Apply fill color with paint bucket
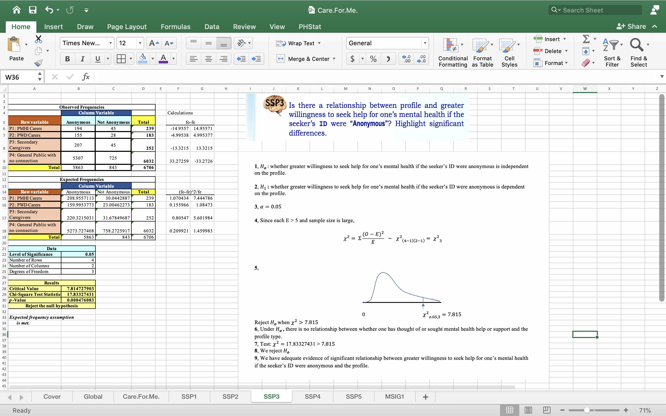 143,58
